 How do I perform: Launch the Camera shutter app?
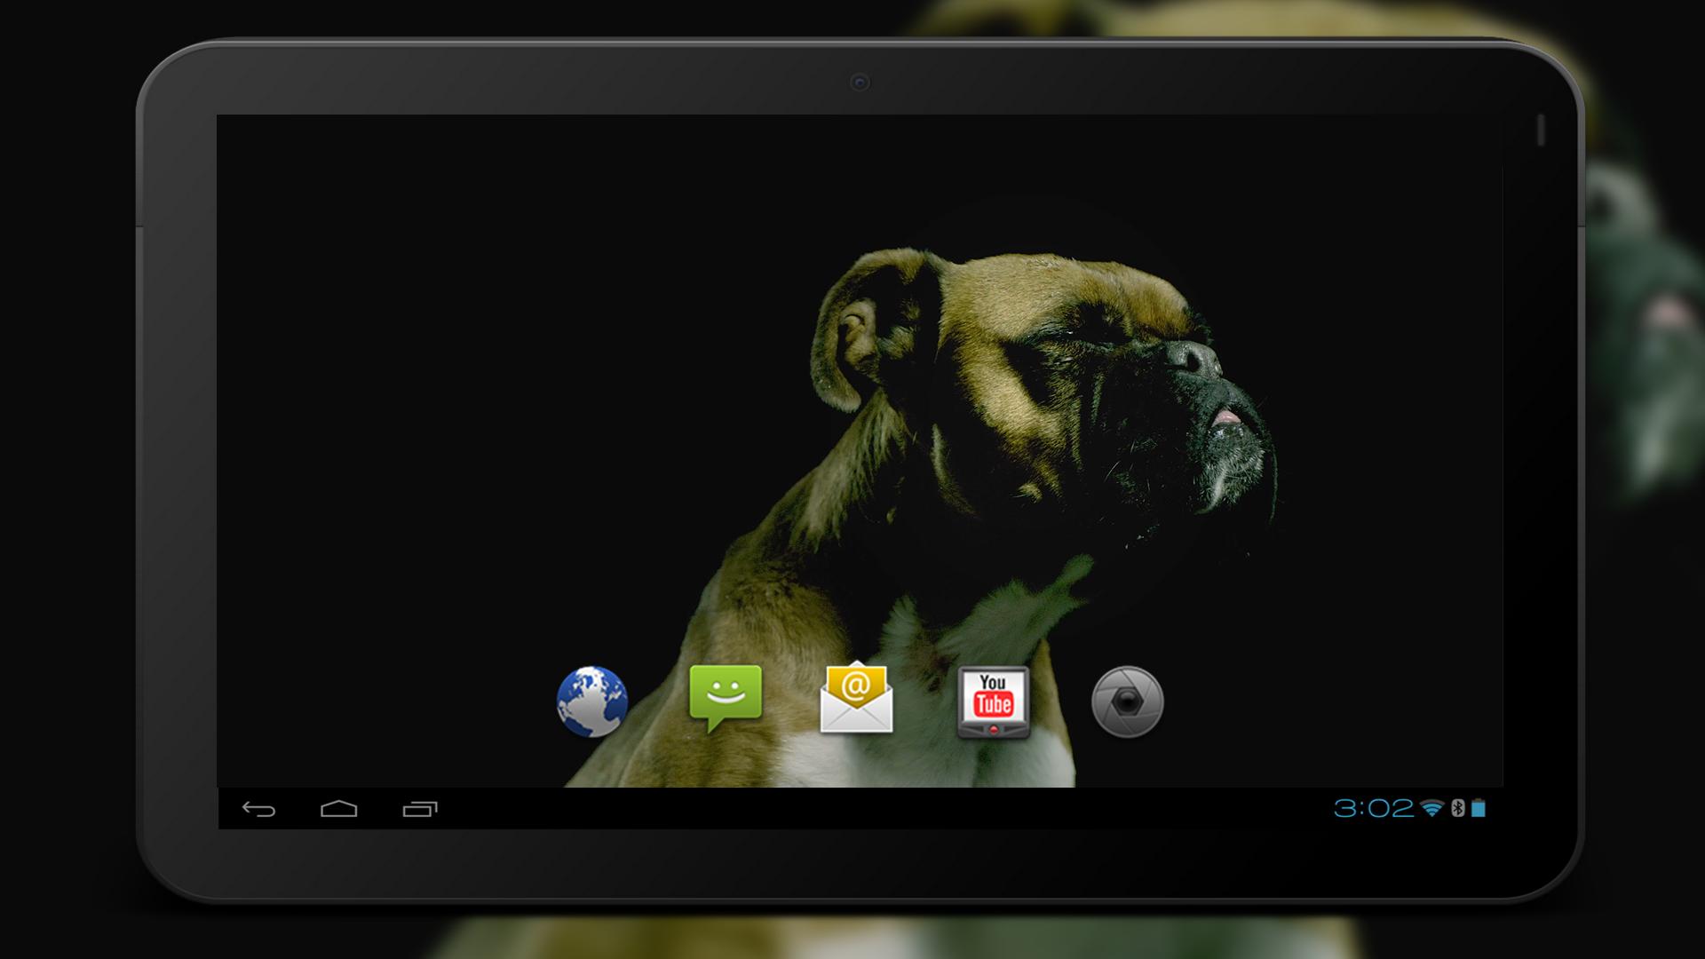point(1127,701)
